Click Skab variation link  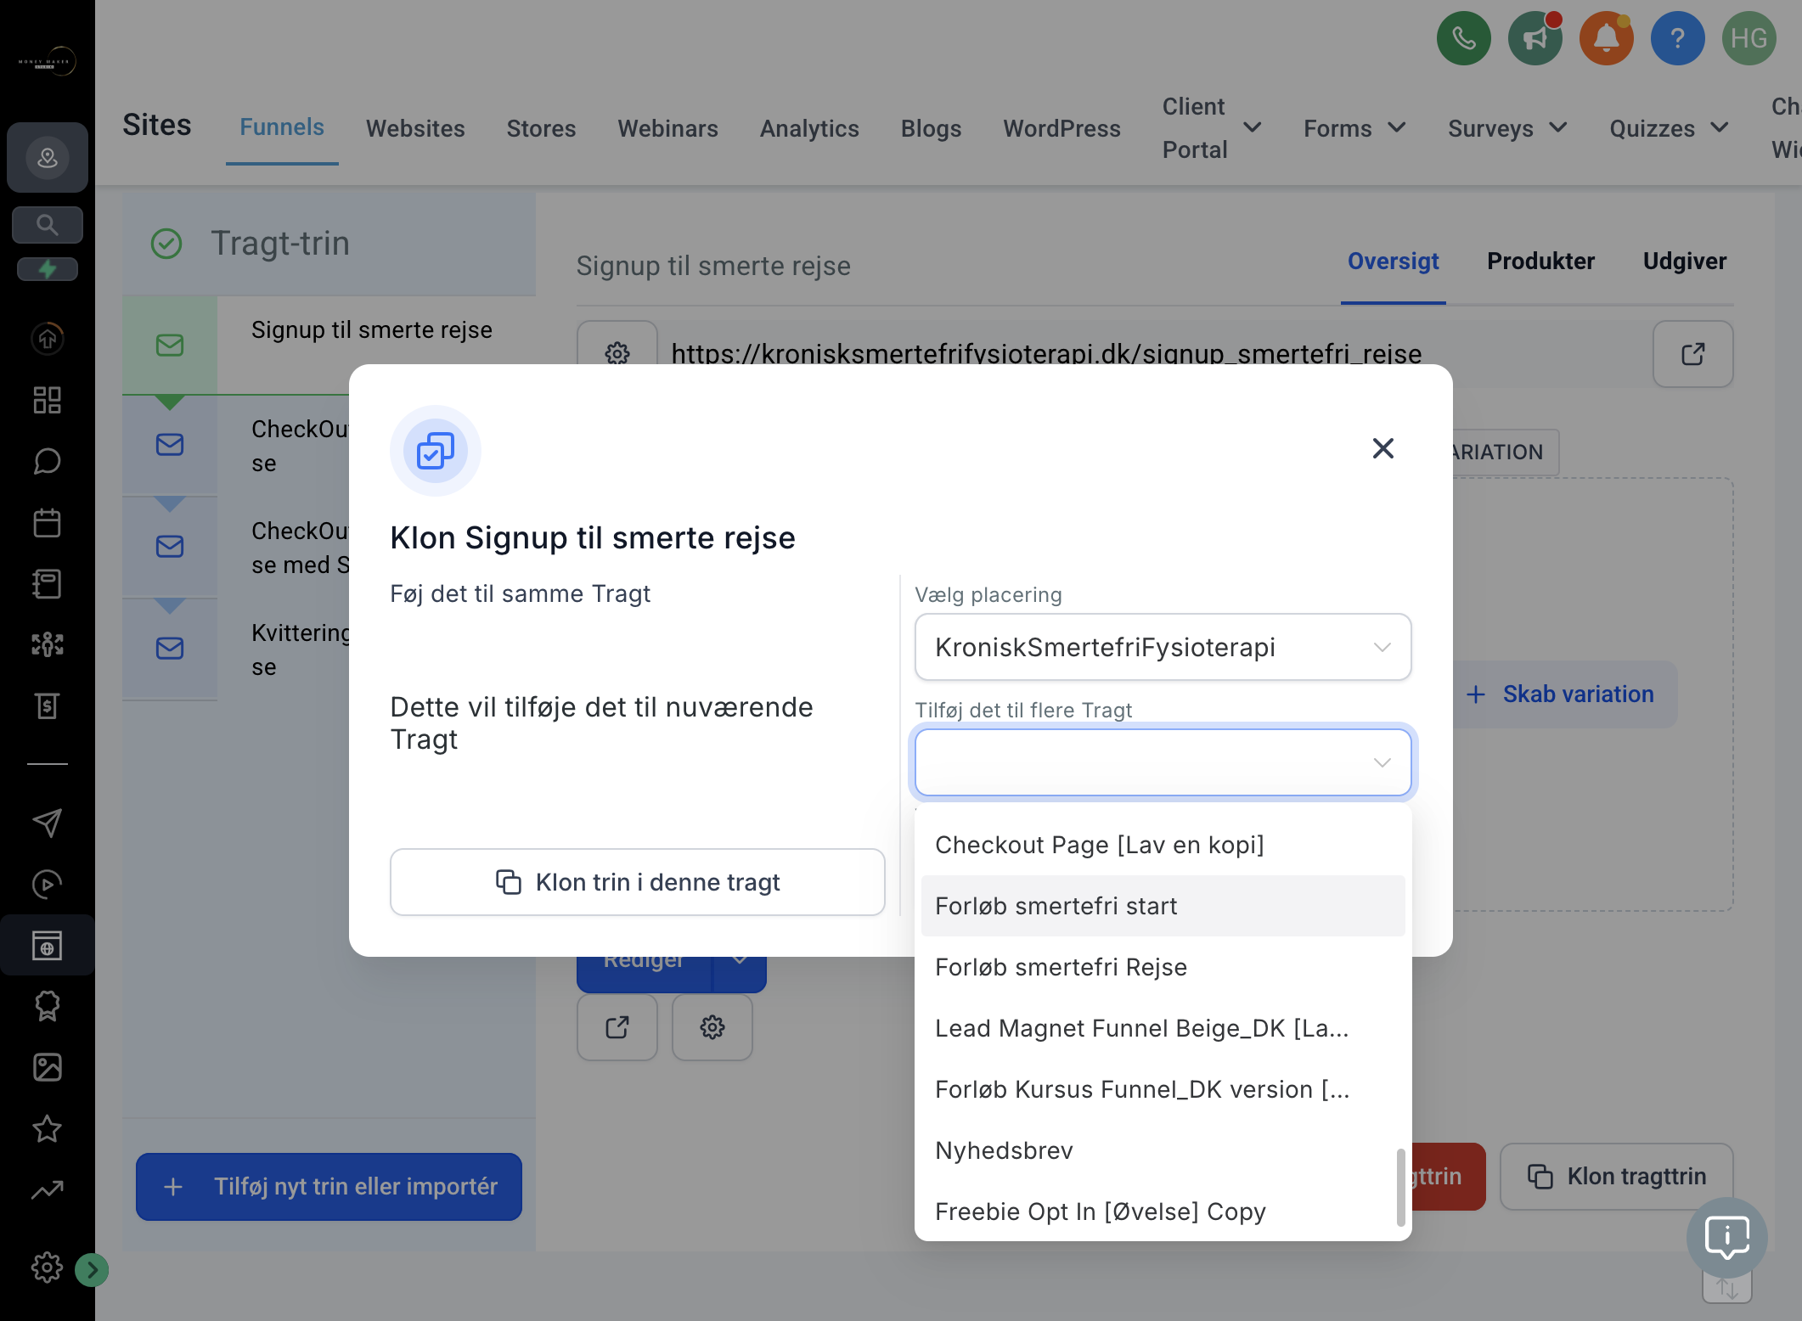pyautogui.click(x=1561, y=694)
